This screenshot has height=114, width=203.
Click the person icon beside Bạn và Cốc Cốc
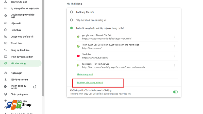[x=6, y=2]
